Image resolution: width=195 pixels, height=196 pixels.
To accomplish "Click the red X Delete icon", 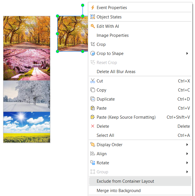I will (93, 126).
